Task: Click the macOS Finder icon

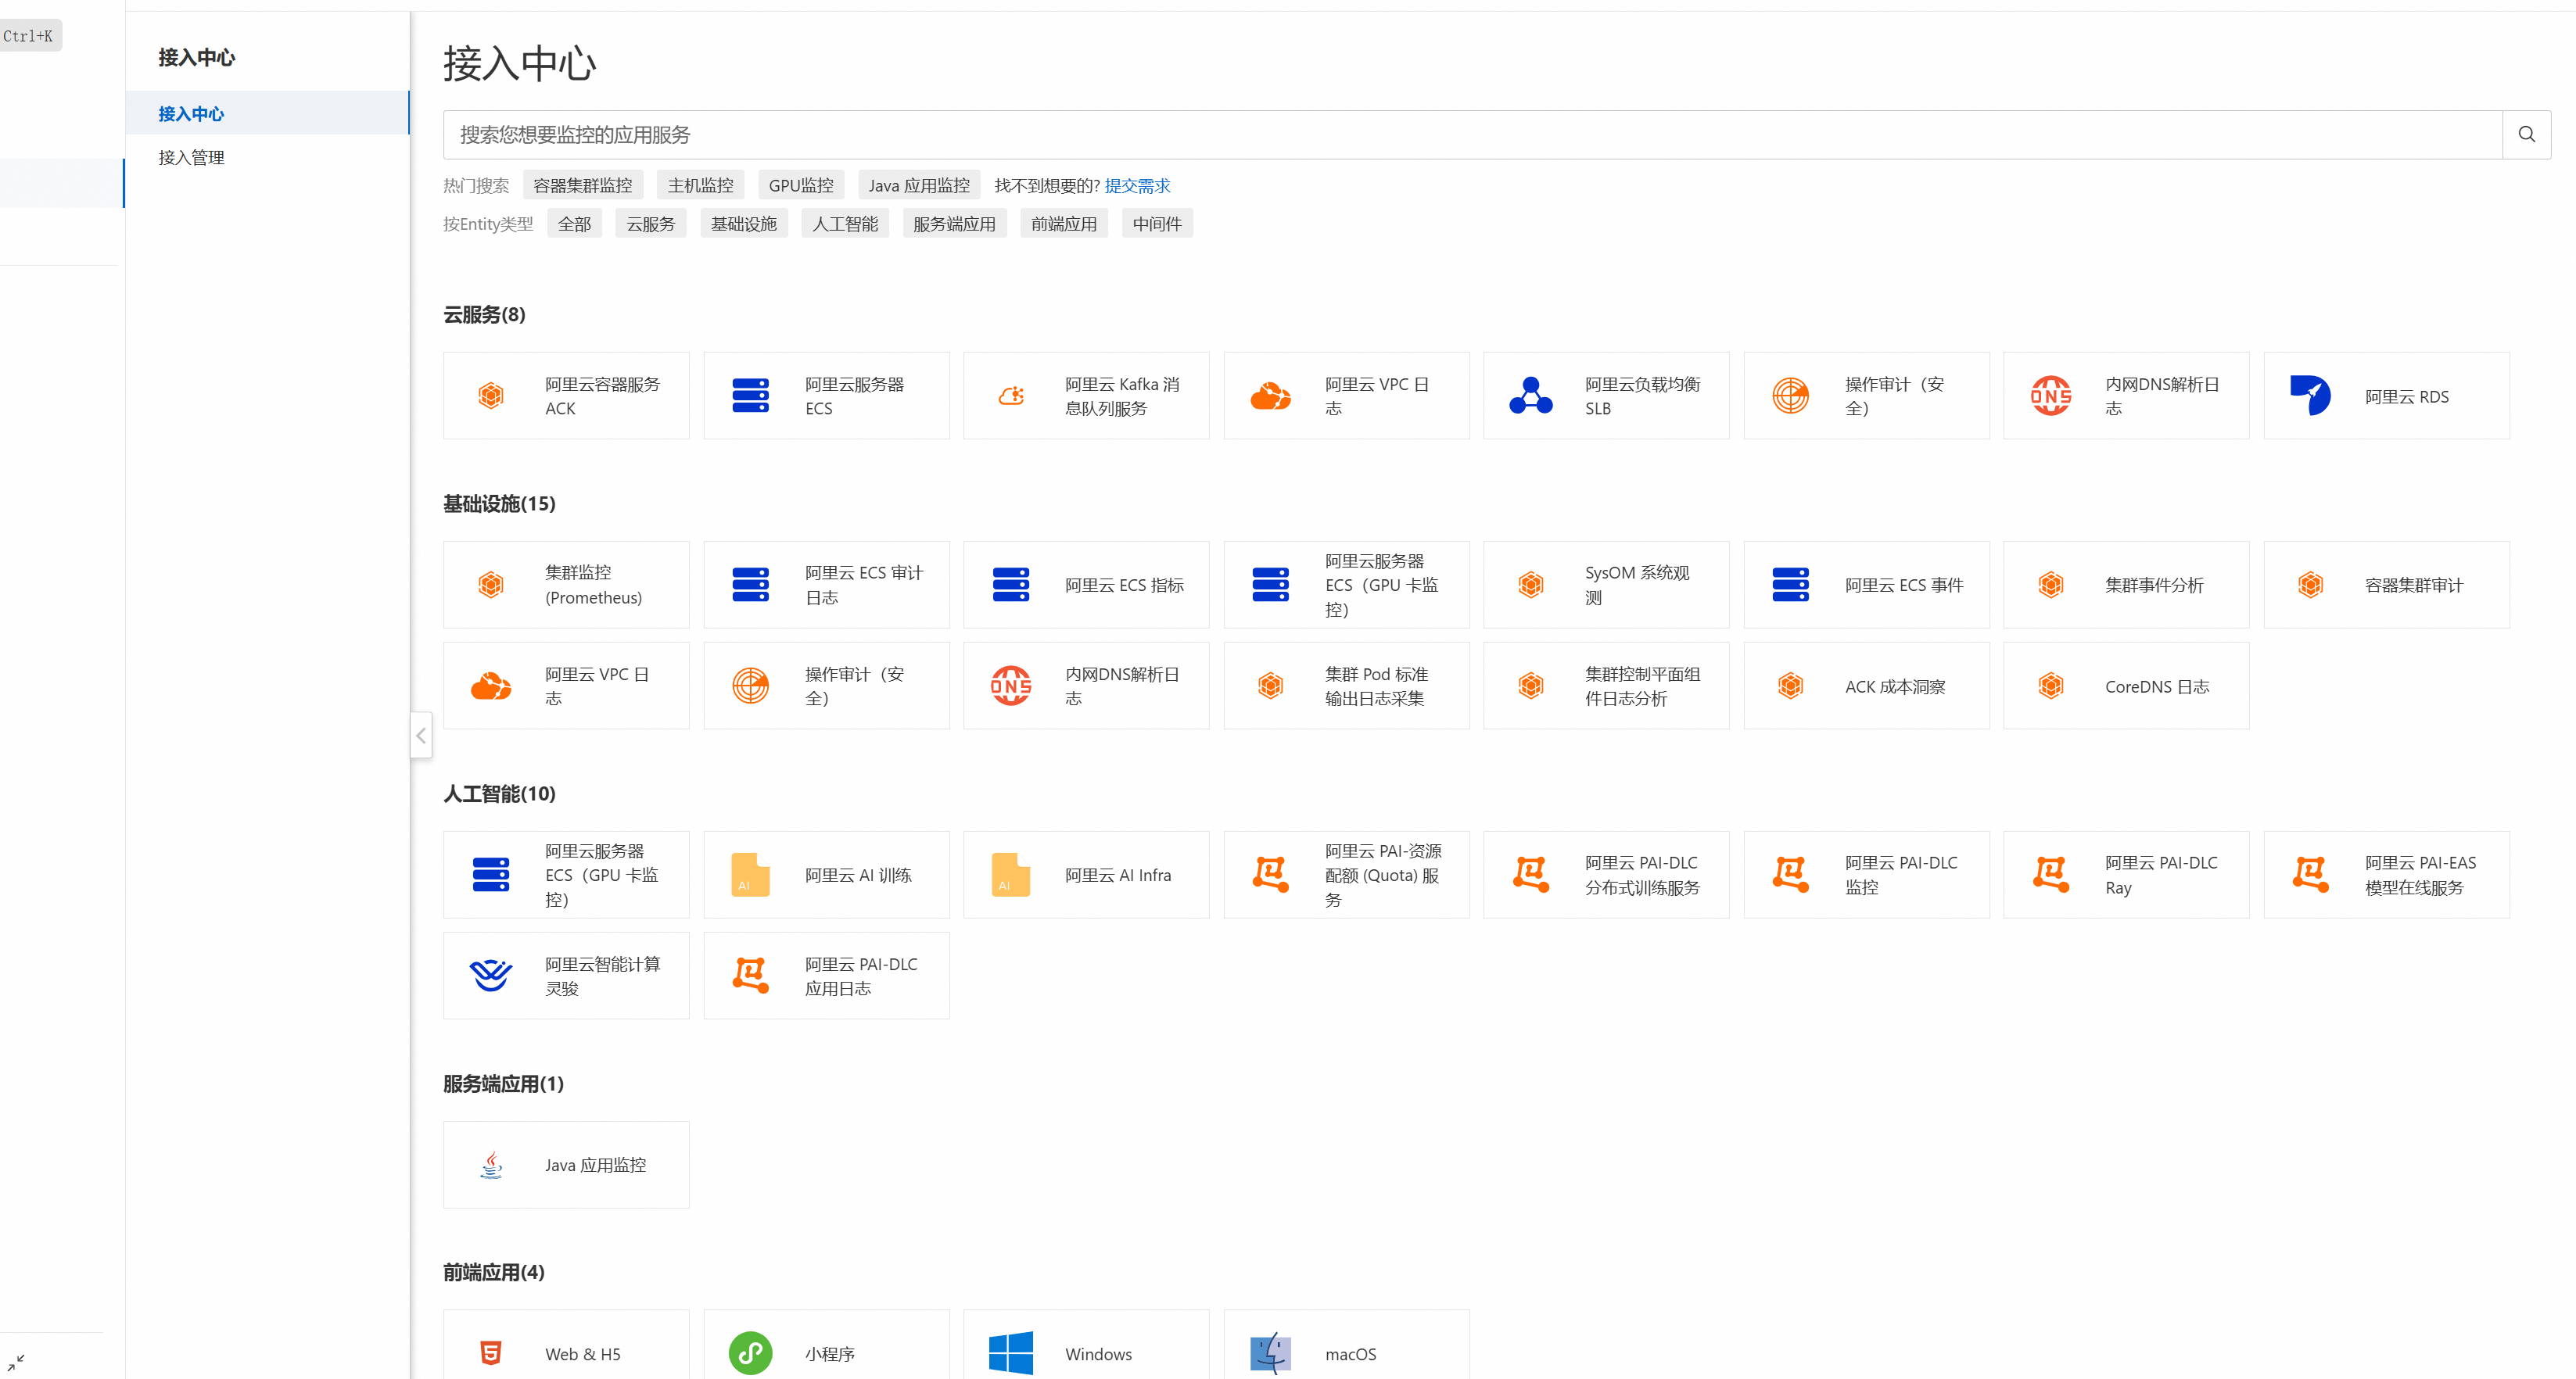Action: [1270, 1353]
